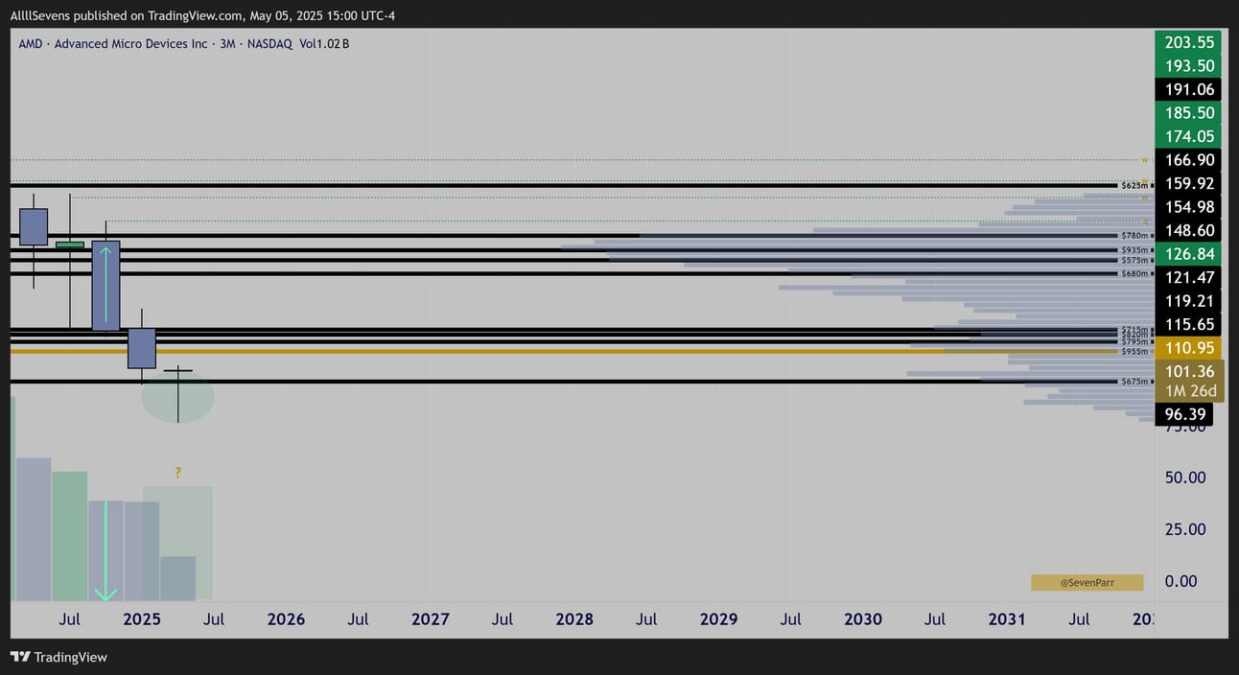Click the @SevenParr tag
Screen dimensions: 1239x675
1087,582
